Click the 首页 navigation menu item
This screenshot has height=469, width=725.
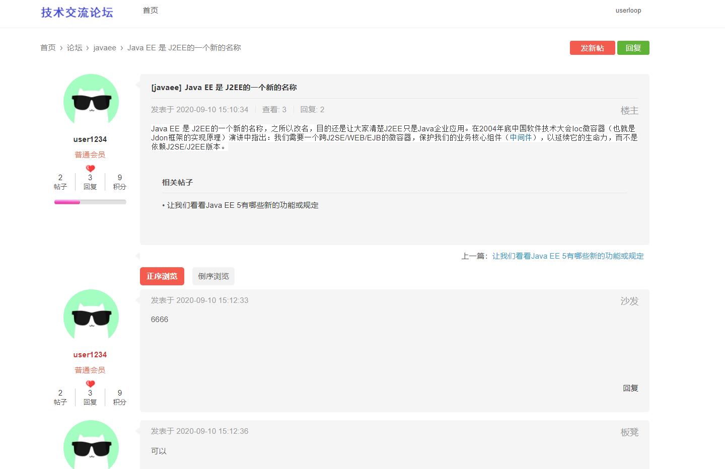point(150,10)
